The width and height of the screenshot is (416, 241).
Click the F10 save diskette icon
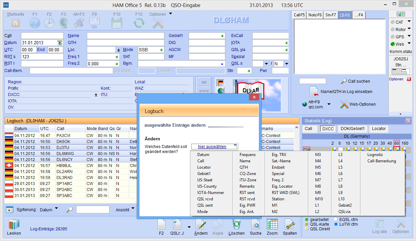[x=117, y=23]
